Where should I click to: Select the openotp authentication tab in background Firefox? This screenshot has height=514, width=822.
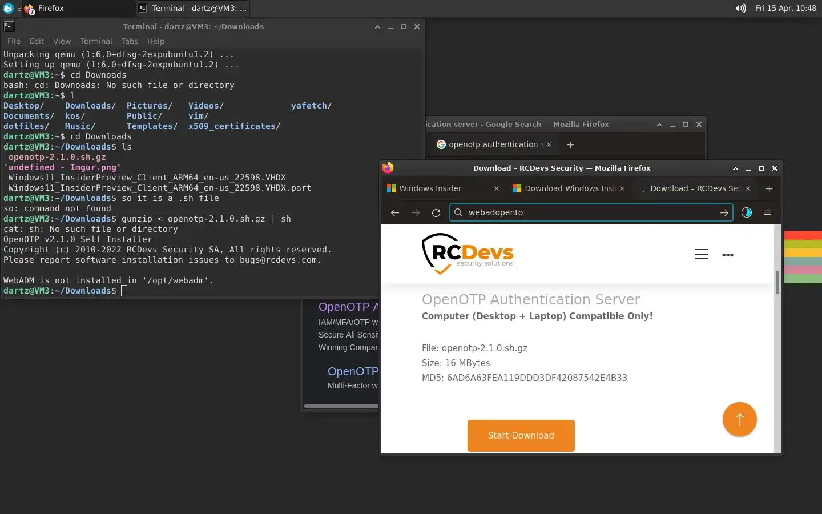[493, 144]
